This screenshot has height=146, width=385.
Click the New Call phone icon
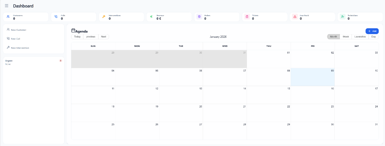point(8,39)
